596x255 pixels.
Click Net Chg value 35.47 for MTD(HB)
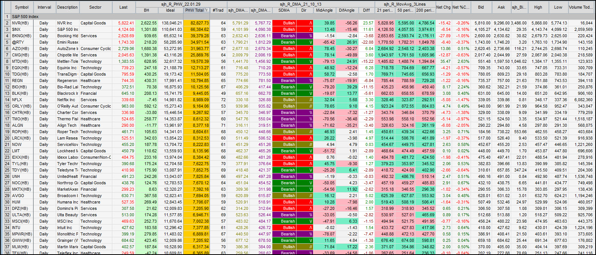pos(443,61)
